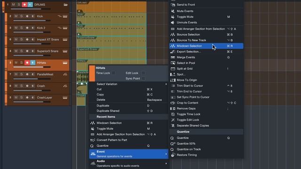
Task: Mute the DRUMS folder track
Action: [13, 4]
